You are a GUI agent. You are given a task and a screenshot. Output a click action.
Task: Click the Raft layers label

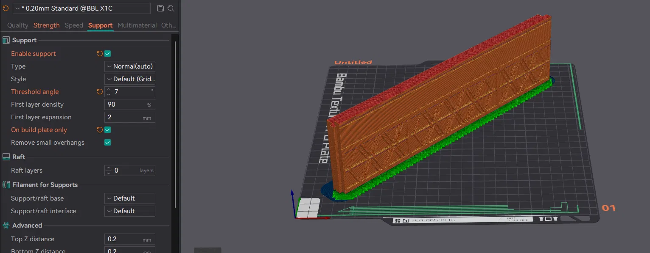click(27, 170)
